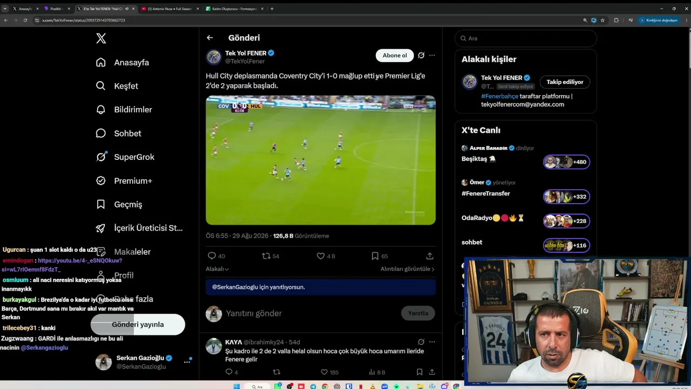
Task: Share the main post
Action: (430, 256)
